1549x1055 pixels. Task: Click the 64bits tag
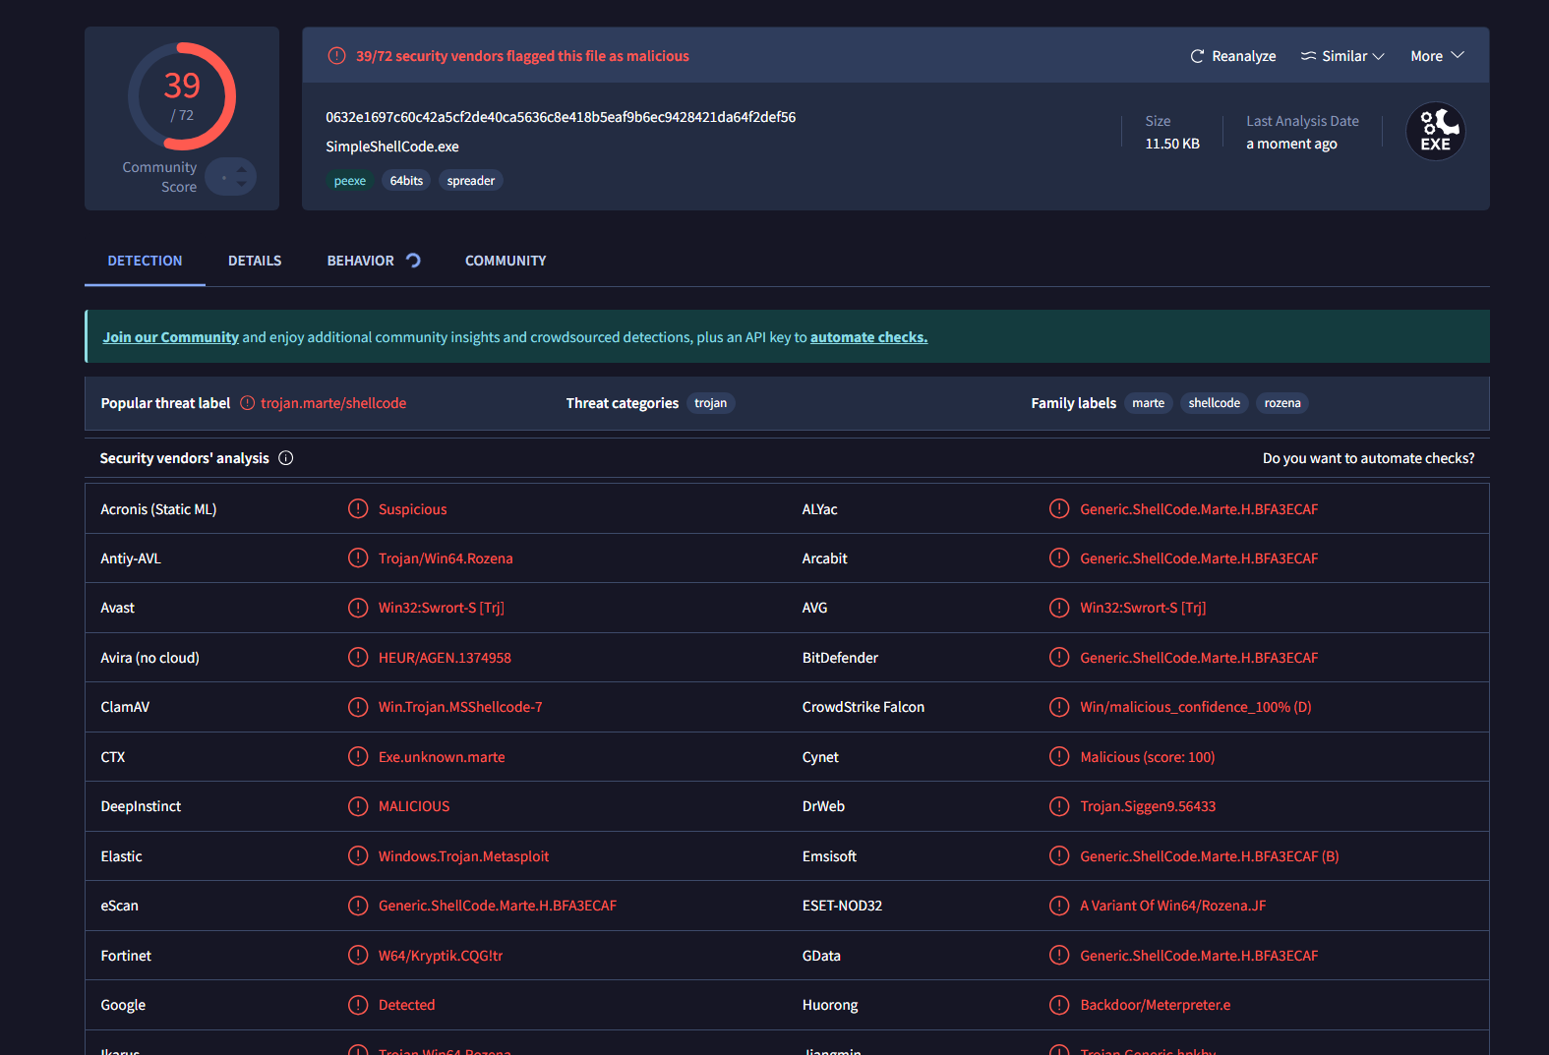pyautogui.click(x=406, y=181)
